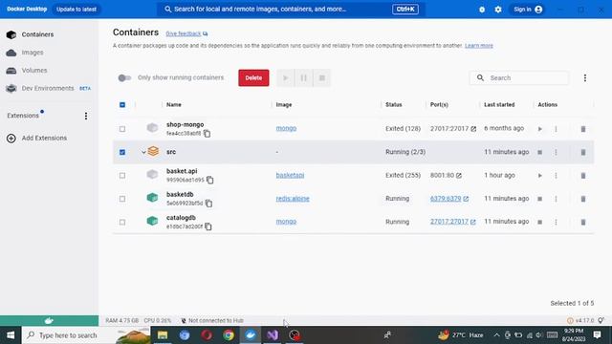Open shop-mongo more actions menu

point(556,129)
